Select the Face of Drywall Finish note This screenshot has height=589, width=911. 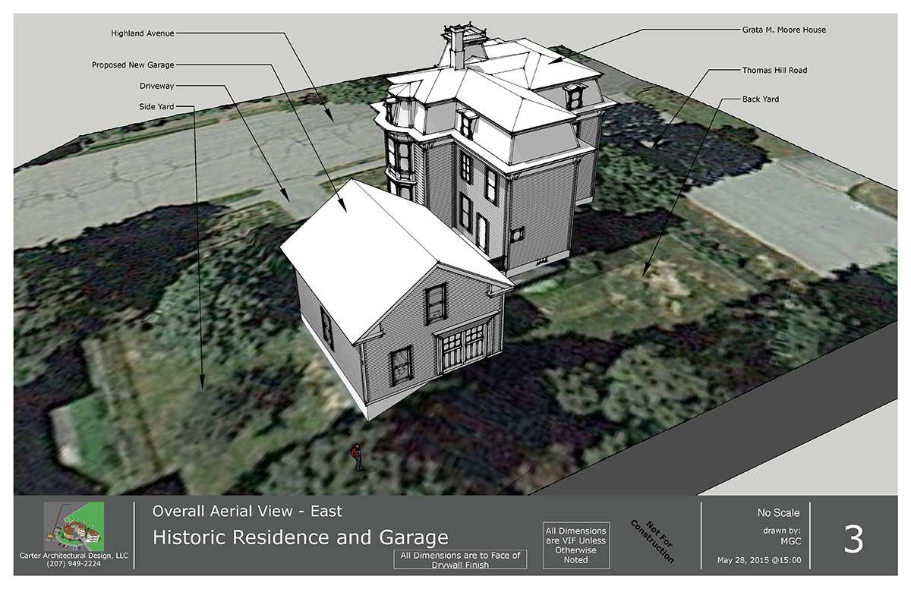(459, 559)
